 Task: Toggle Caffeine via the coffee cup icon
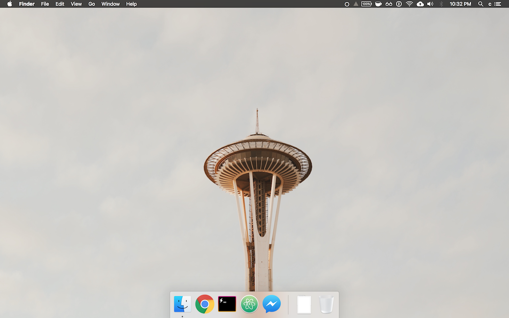(378, 4)
